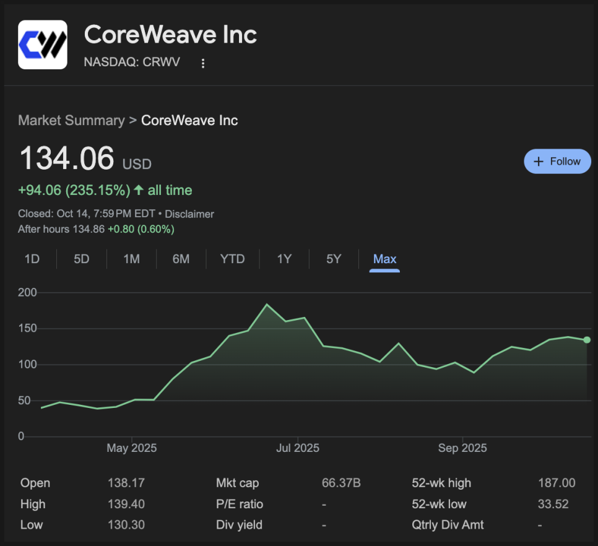Open the three-dot more options menu
This screenshot has width=598, height=546.
[202, 63]
